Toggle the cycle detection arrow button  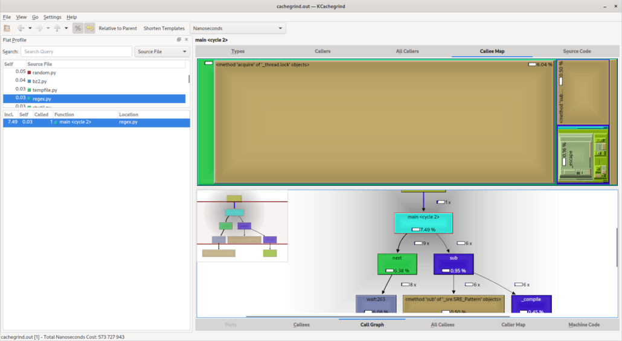[x=89, y=28]
